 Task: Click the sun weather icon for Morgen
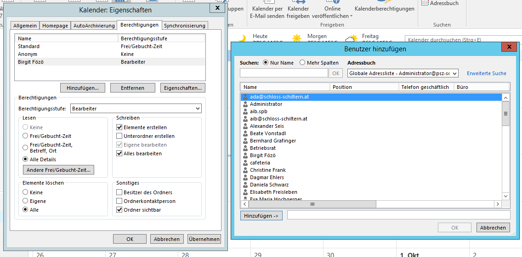(x=297, y=38)
